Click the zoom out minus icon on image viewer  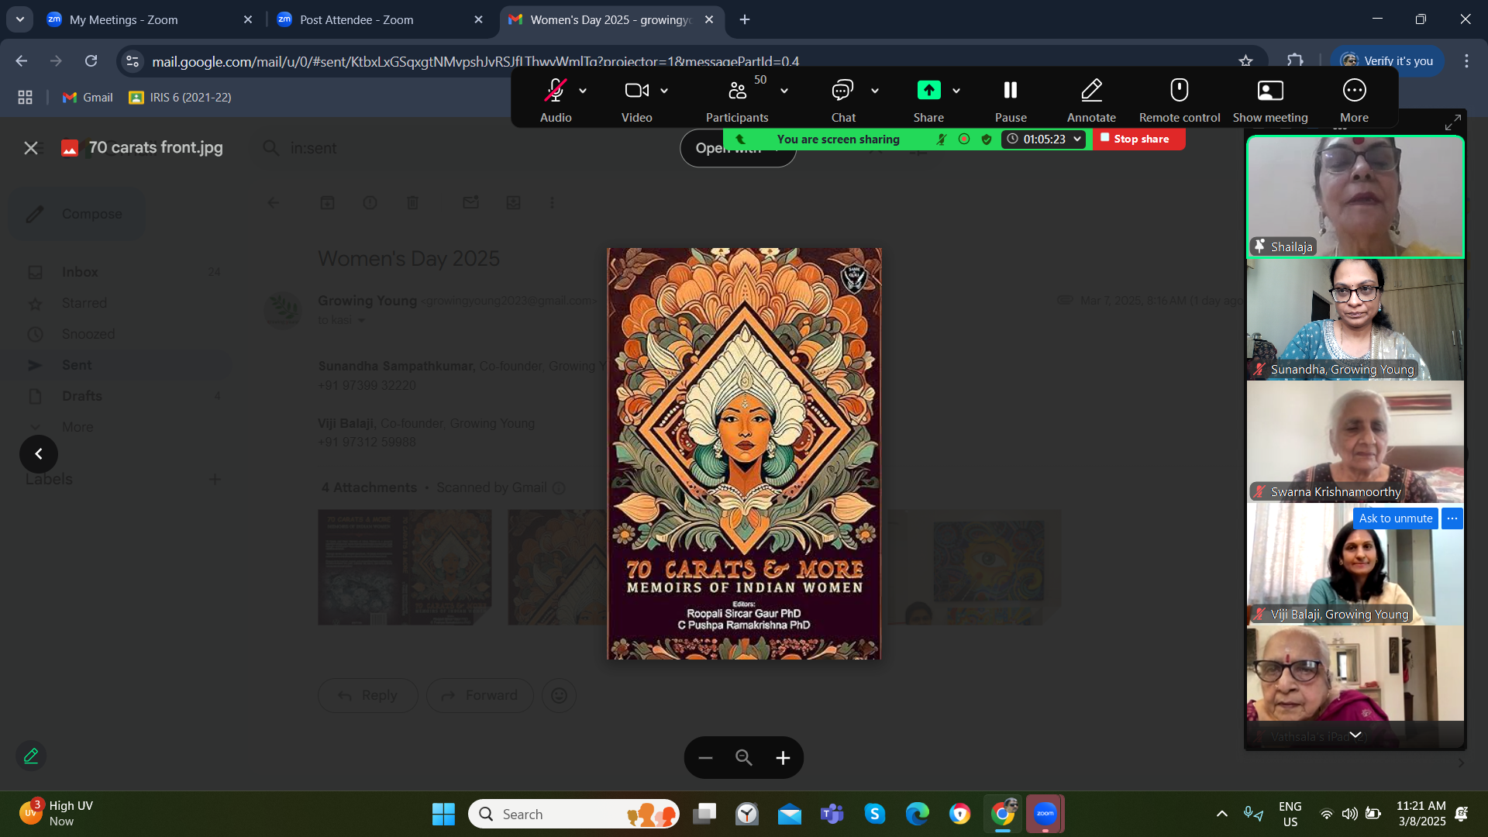tap(705, 758)
